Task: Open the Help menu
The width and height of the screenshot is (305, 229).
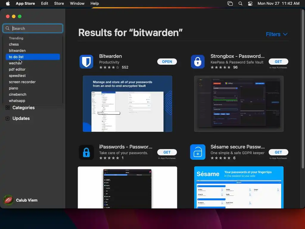Action: pyautogui.click(x=94, y=3)
